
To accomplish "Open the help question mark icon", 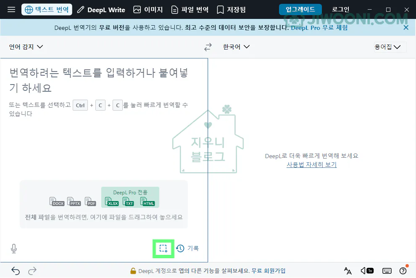I will [403, 271].
